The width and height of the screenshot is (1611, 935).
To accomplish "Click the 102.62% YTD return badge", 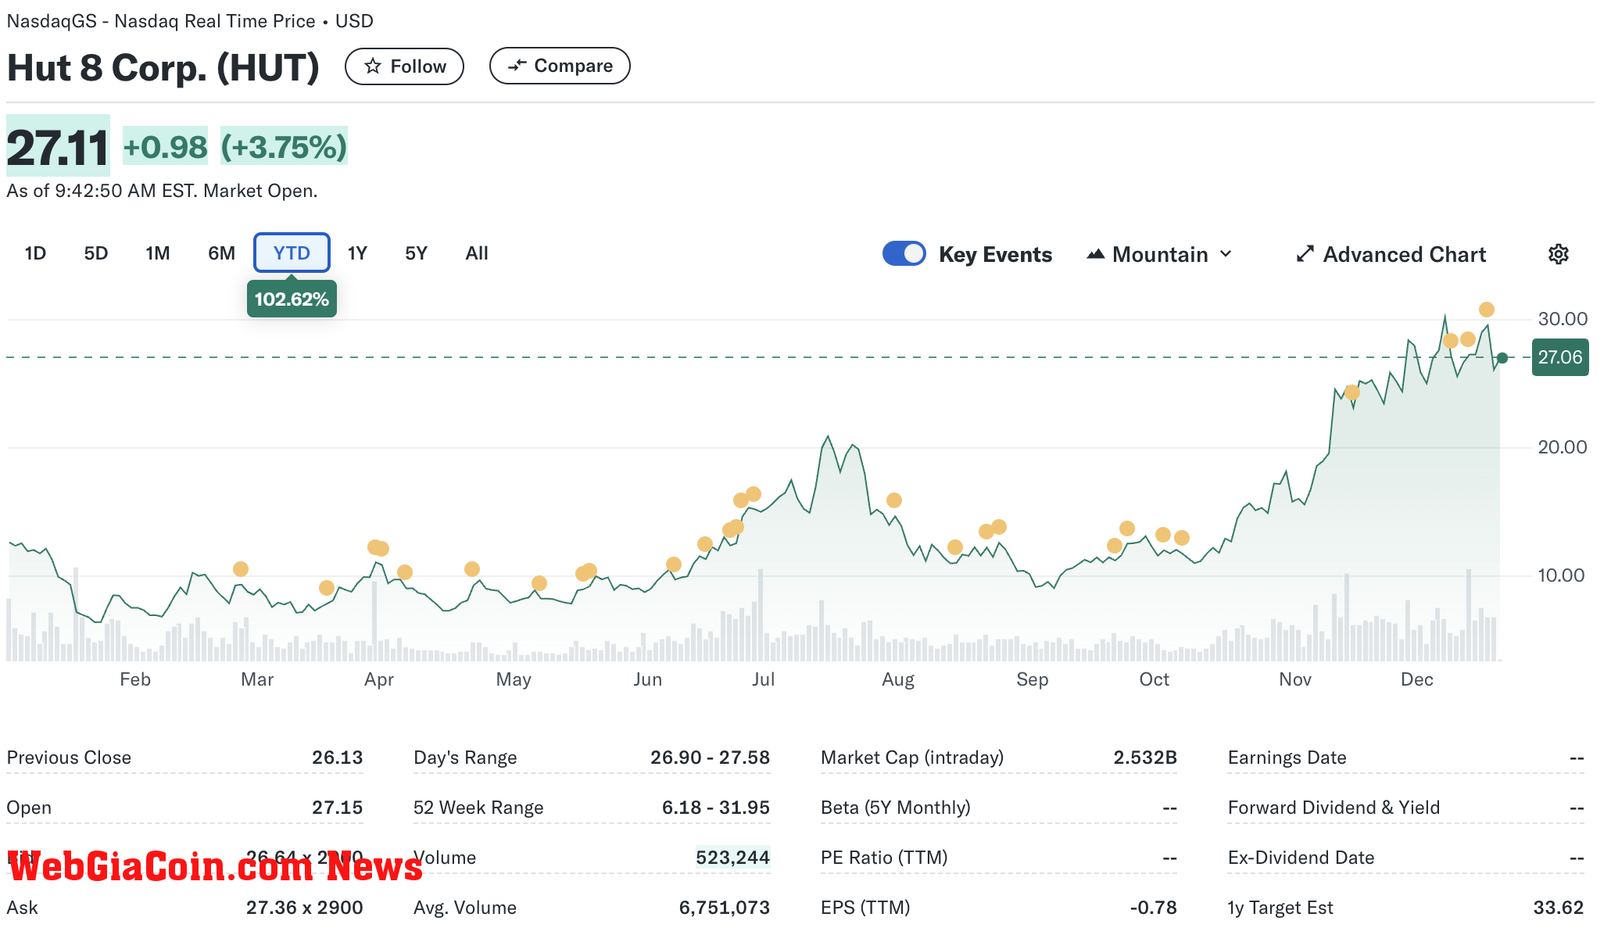I will [x=292, y=299].
